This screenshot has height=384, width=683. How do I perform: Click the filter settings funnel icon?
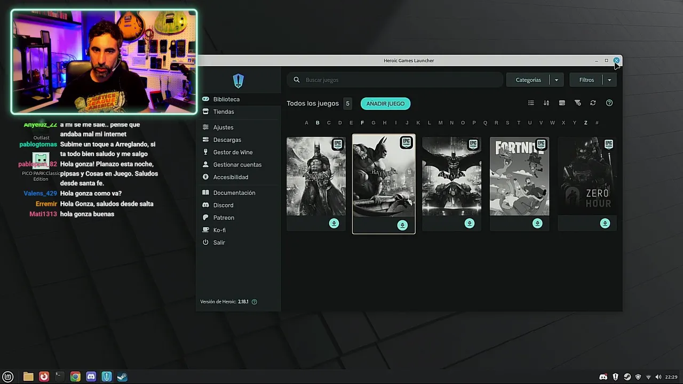click(x=577, y=103)
